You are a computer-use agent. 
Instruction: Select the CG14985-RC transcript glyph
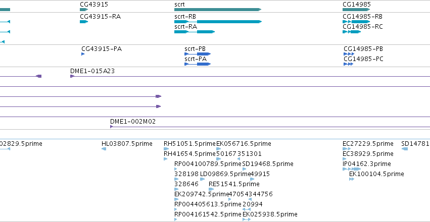352,32
